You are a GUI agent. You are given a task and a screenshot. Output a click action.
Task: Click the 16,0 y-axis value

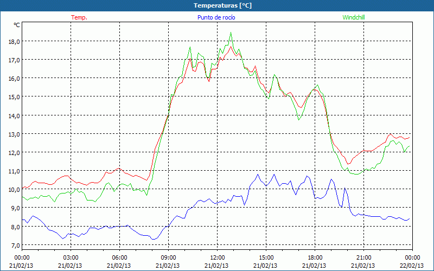click(14, 79)
